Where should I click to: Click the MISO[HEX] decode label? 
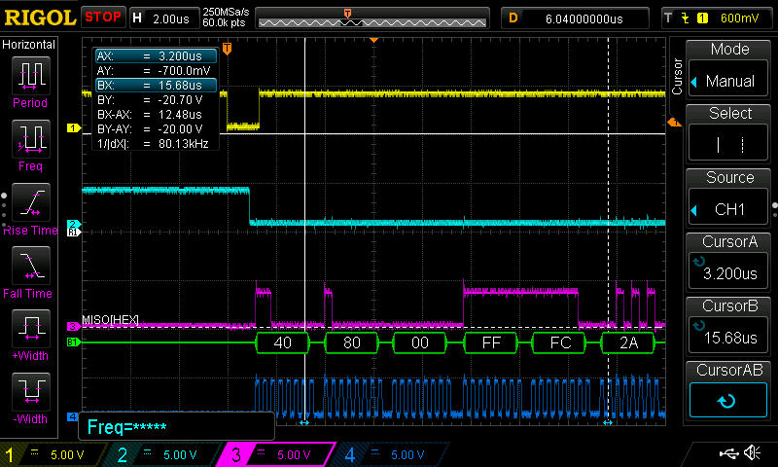[x=110, y=319]
